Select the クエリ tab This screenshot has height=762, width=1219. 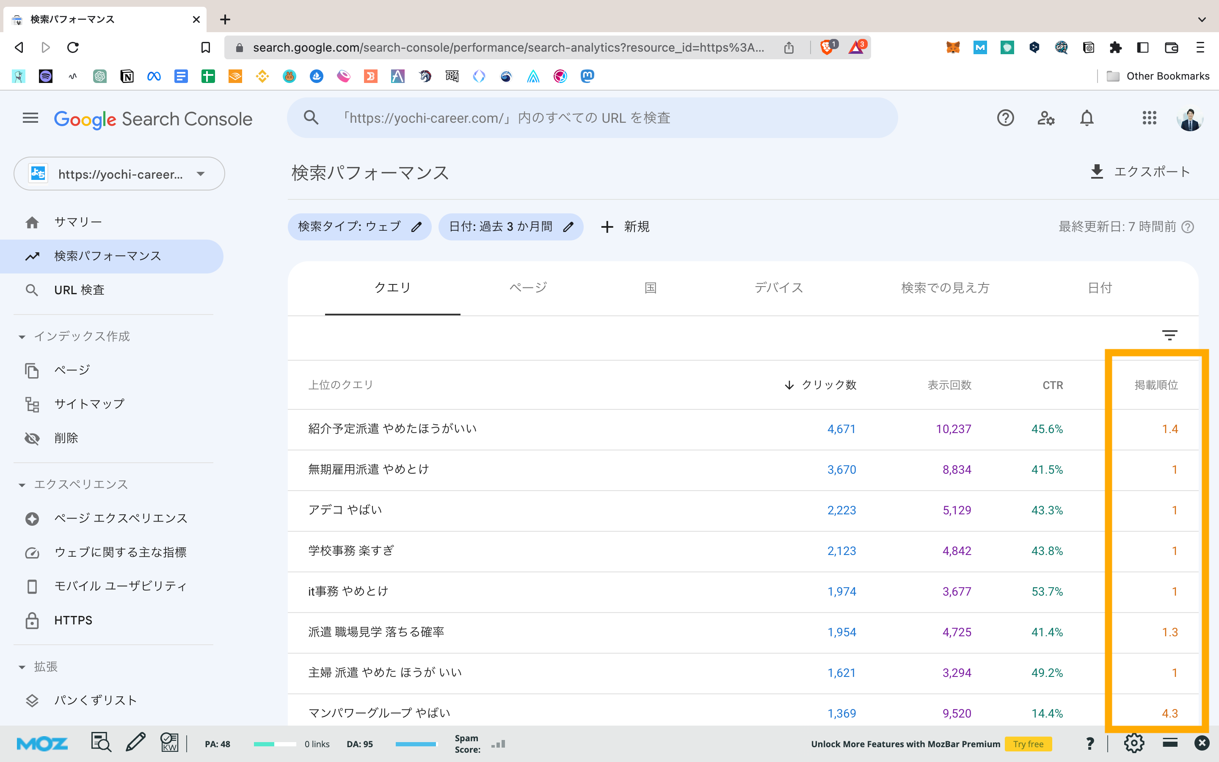tap(392, 288)
